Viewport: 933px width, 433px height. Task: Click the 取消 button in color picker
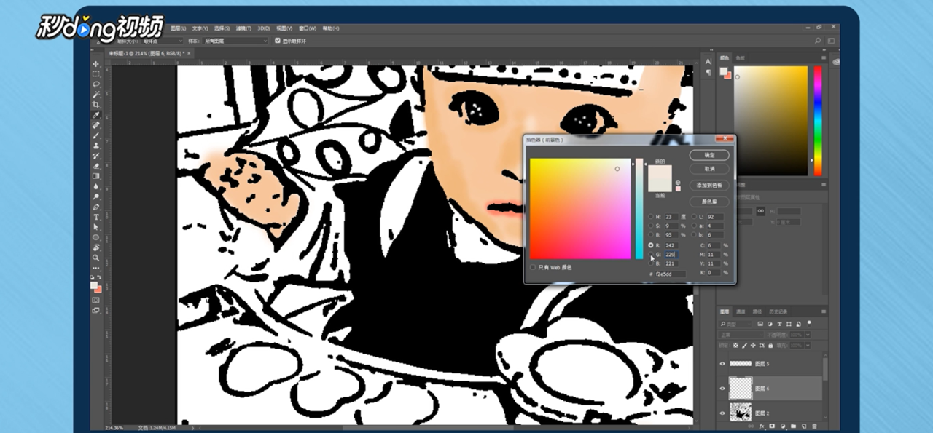(x=709, y=168)
